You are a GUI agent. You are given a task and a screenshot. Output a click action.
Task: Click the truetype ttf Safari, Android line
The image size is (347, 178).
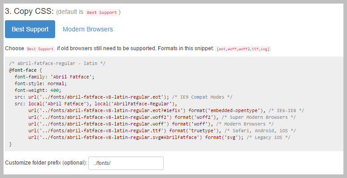point(162,130)
